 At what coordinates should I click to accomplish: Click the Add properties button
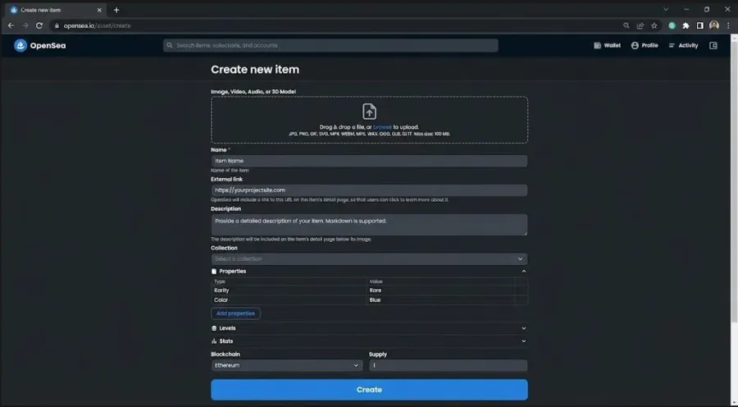tap(235, 313)
